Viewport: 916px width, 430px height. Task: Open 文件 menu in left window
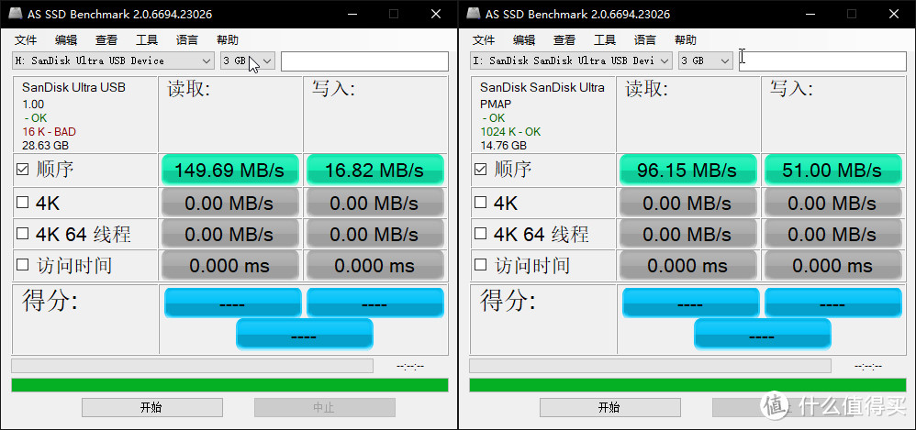point(26,40)
